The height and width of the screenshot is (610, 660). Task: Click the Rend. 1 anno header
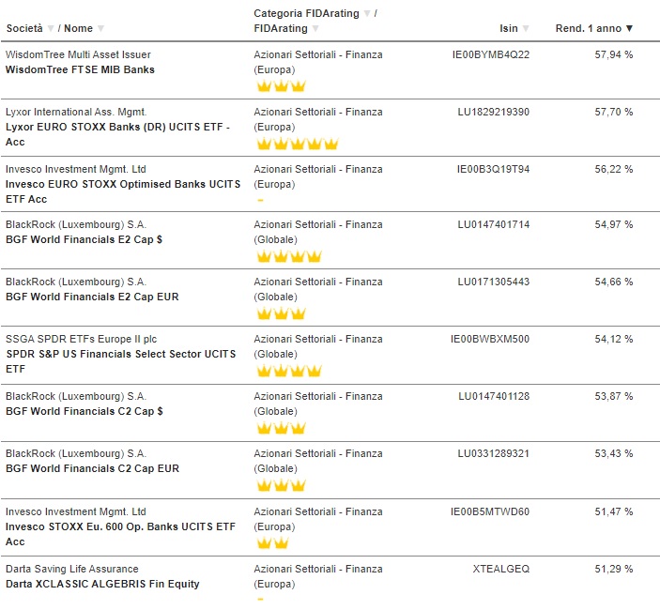(589, 28)
